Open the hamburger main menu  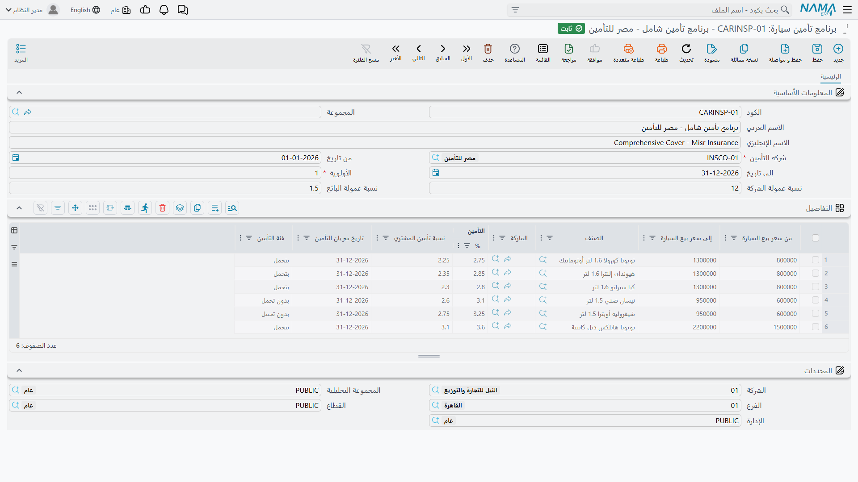point(847,10)
